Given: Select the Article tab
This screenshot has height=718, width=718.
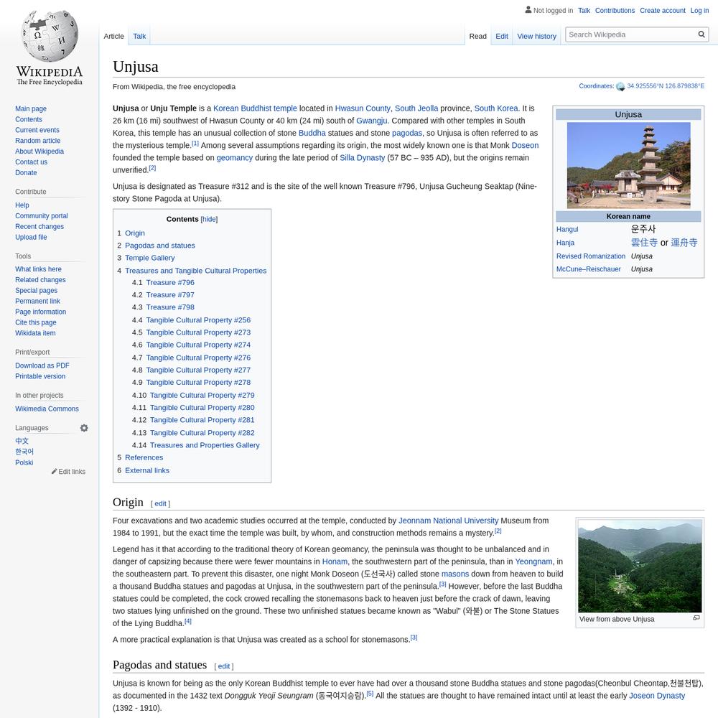Looking at the screenshot, I should [x=113, y=36].
